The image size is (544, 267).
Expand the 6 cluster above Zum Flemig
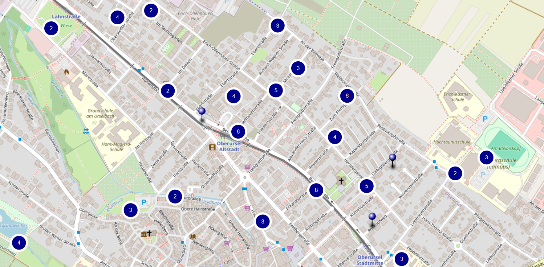347,96
